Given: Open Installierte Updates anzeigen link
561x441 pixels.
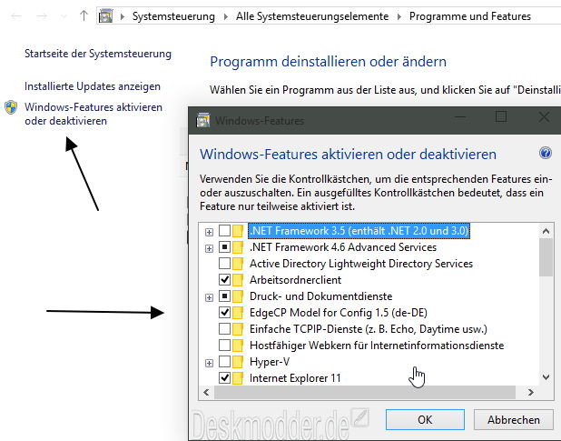Looking at the screenshot, I should pos(93,86).
